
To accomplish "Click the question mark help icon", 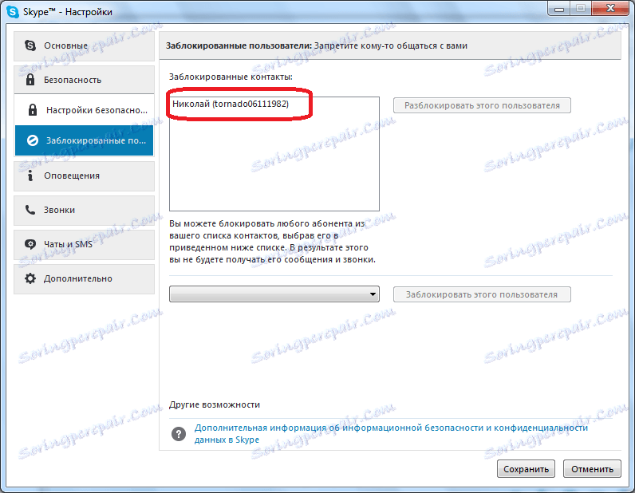I will point(179,434).
